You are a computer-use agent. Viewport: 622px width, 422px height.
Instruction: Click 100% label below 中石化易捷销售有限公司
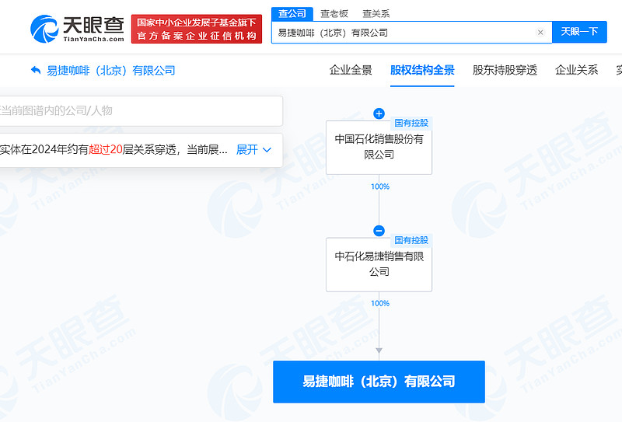tap(380, 303)
